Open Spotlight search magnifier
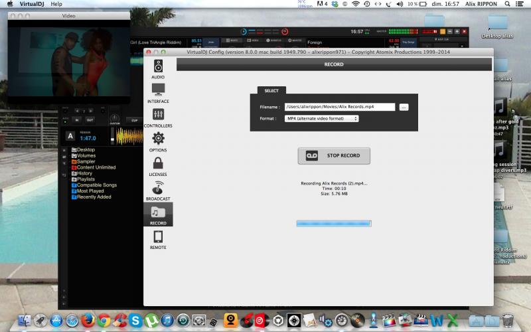The image size is (531, 332). 507,4
